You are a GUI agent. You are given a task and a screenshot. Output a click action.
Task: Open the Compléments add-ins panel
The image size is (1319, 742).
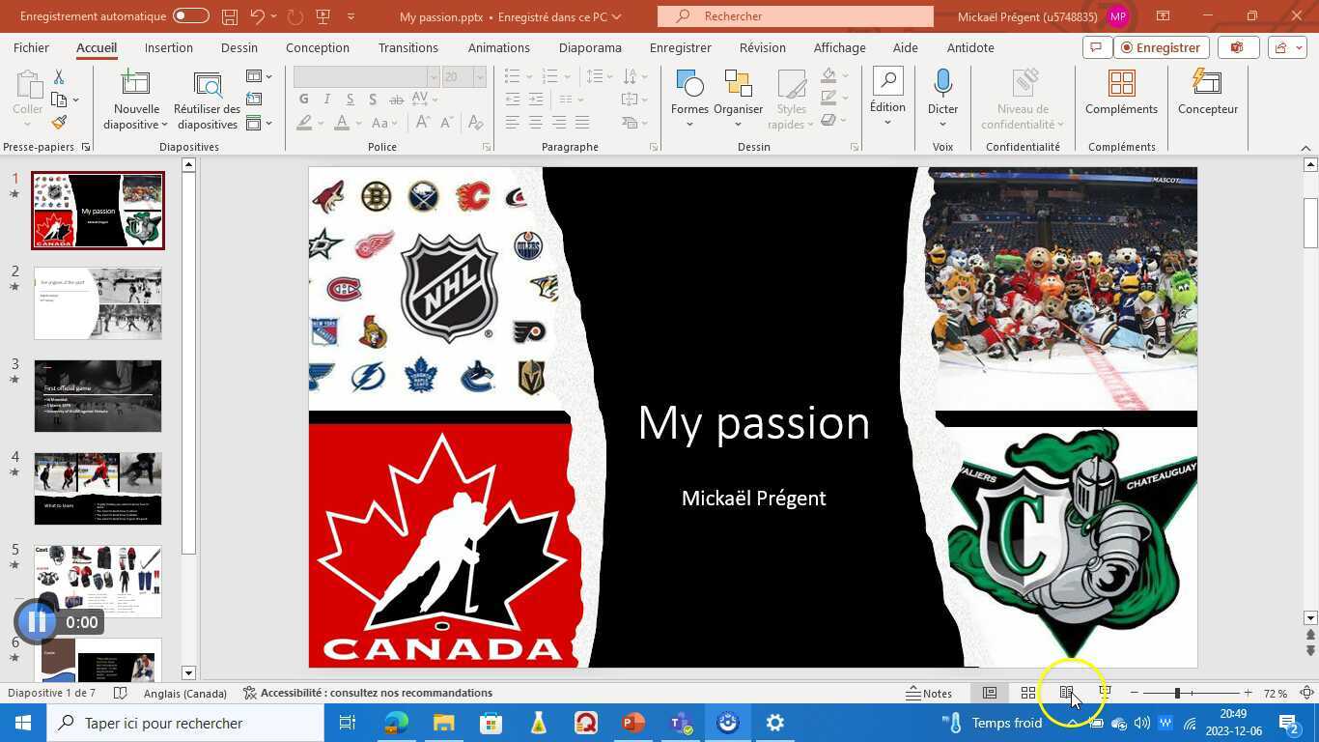pos(1120,94)
